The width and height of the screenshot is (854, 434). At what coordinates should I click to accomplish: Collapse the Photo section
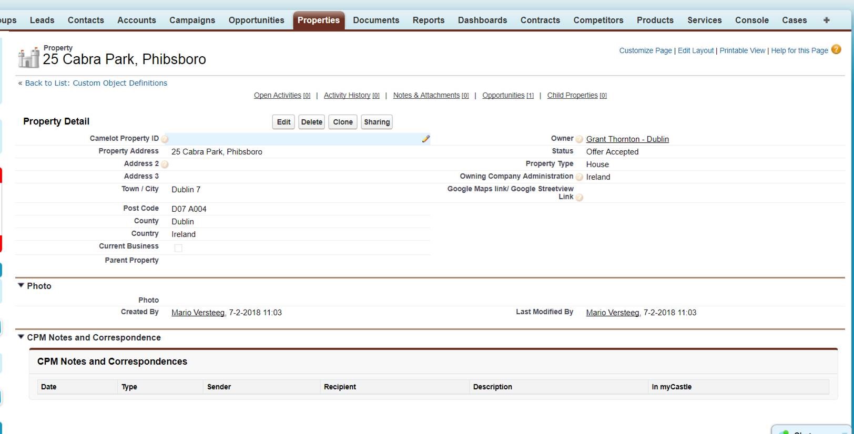21,285
